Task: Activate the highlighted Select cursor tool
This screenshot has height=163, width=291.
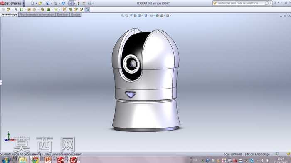Action: tap(71, 3)
